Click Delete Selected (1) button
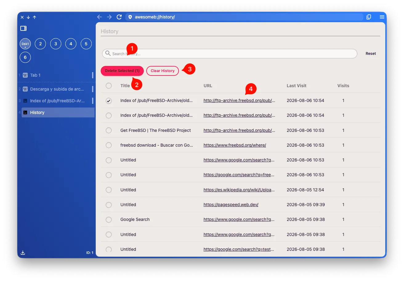 (122, 71)
